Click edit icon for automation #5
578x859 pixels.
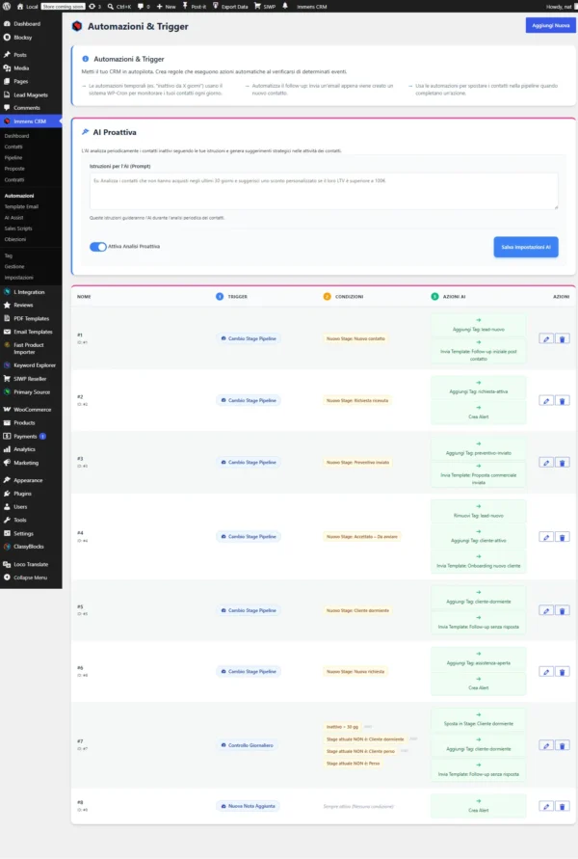point(546,610)
